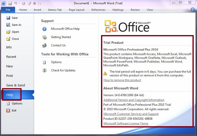Click the Close folder icon in the sidebar
The width and height of the screenshot is (197, 136).
[x=8, y=39]
